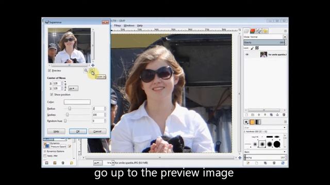This screenshot has height=185, width=330.
Task: Close the Supernova dialog
Action: coord(105,22)
